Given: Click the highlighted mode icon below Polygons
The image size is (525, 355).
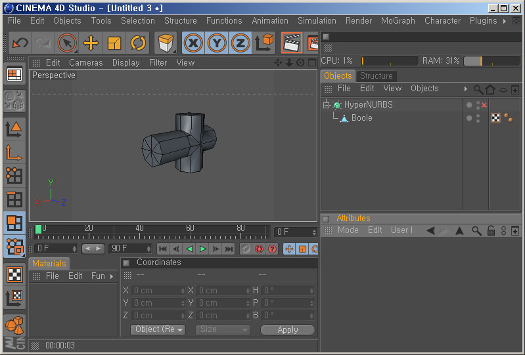Looking at the screenshot, I should [14, 247].
